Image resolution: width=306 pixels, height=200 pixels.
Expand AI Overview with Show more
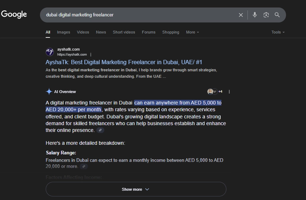(x=136, y=189)
